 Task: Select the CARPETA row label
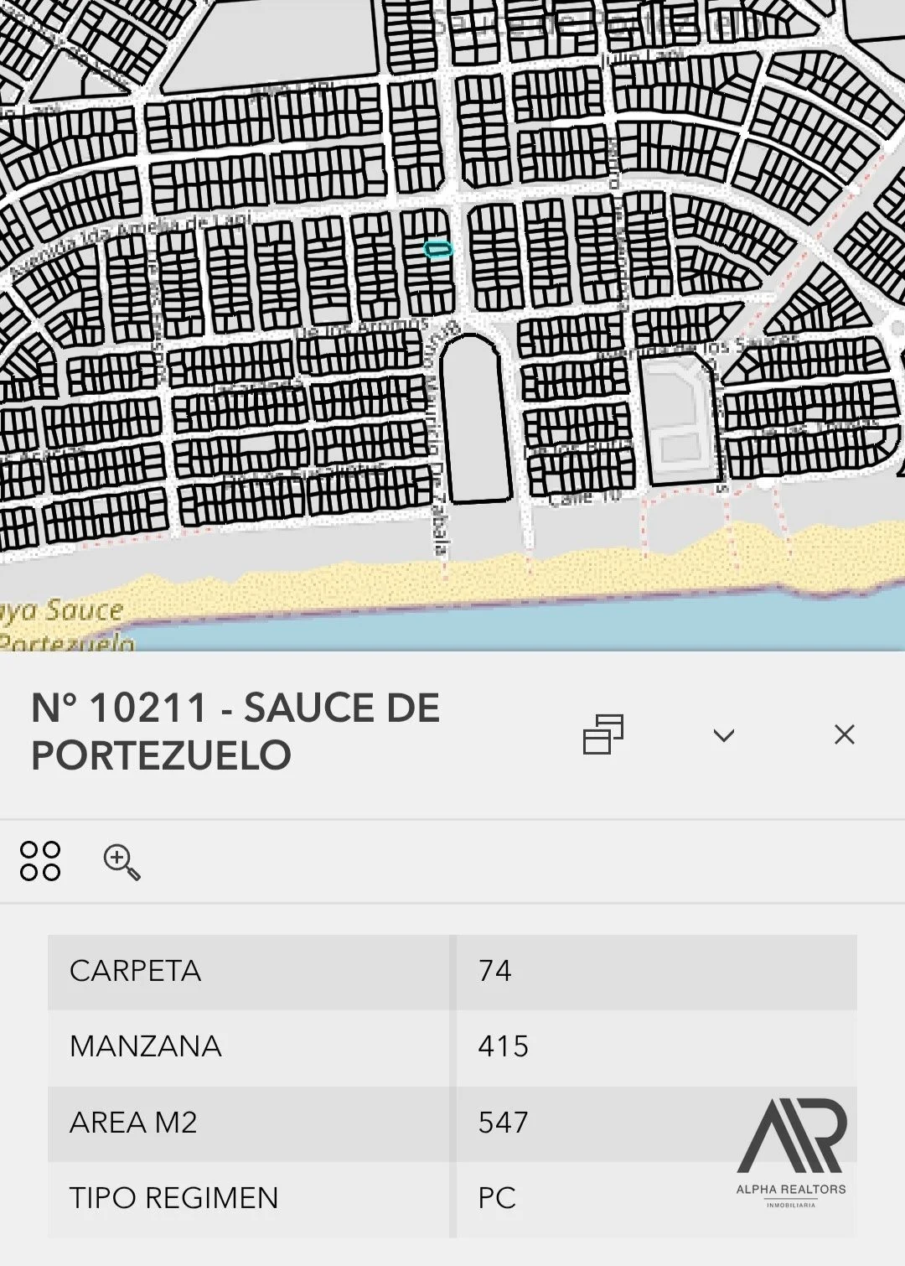(136, 971)
